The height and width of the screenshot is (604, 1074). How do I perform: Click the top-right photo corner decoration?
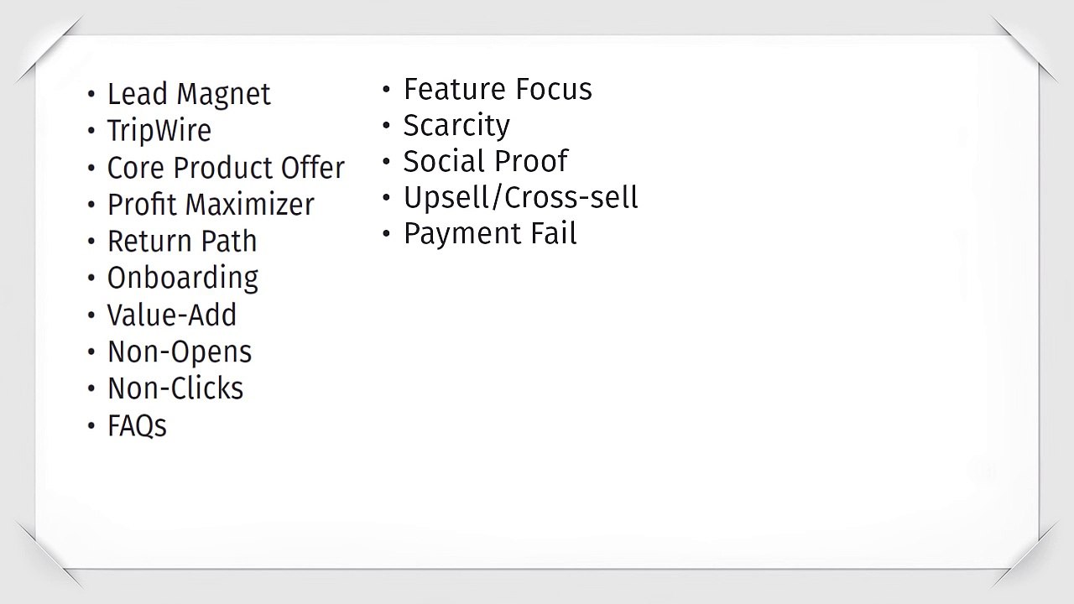click(1024, 50)
